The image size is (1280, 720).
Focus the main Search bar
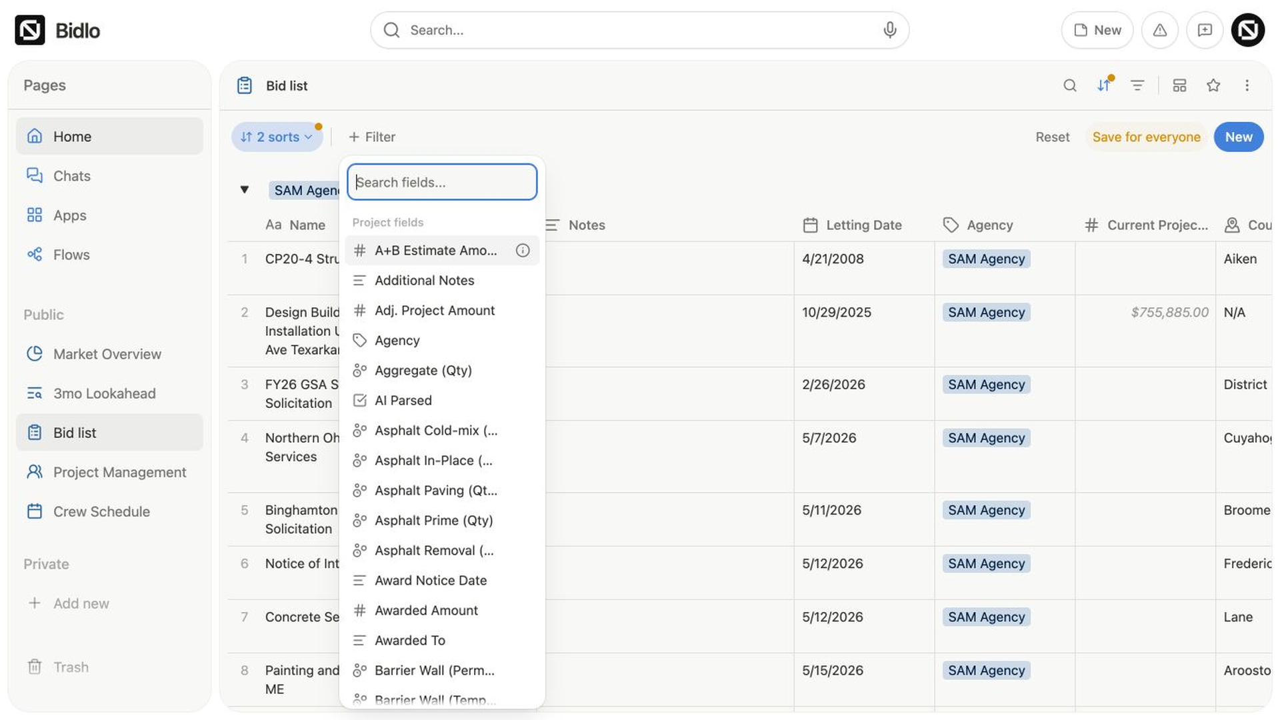coord(639,30)
